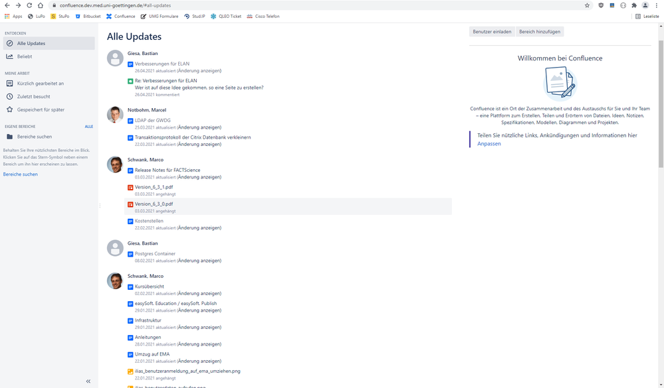Open Re: Verbesserungen für ELAN comment

166,81
